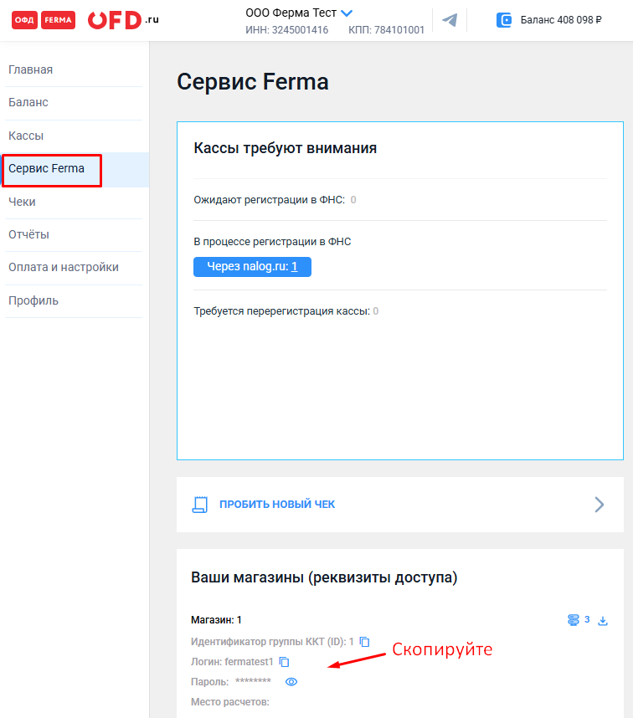The image size is (633, 718).
Task: Go to Главная in the sidebar
Action: click(31, 69)
